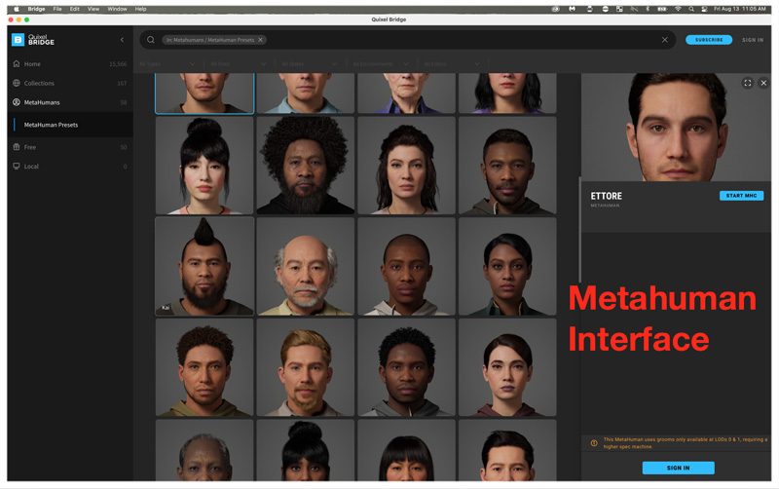779x489 pixels.
Task: Click the Subscribe button
Action: click(x=708, y=40)
